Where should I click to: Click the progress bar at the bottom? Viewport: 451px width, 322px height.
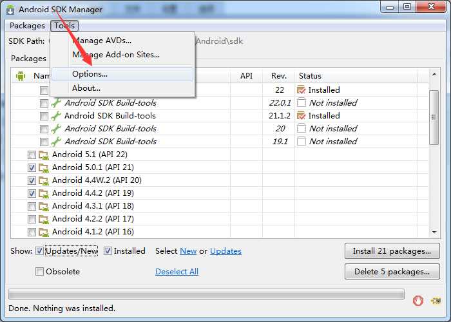point(206,294)
